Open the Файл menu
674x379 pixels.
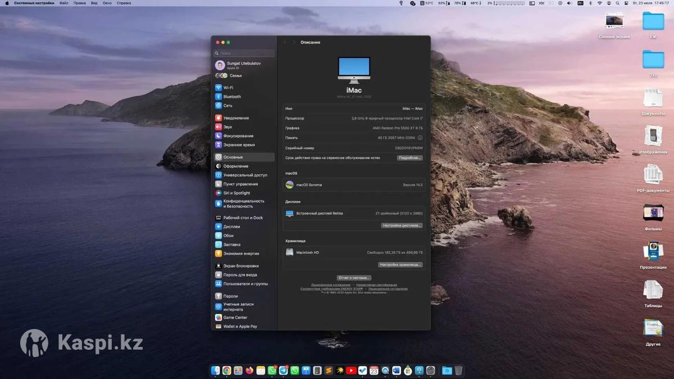pos(63,3)
